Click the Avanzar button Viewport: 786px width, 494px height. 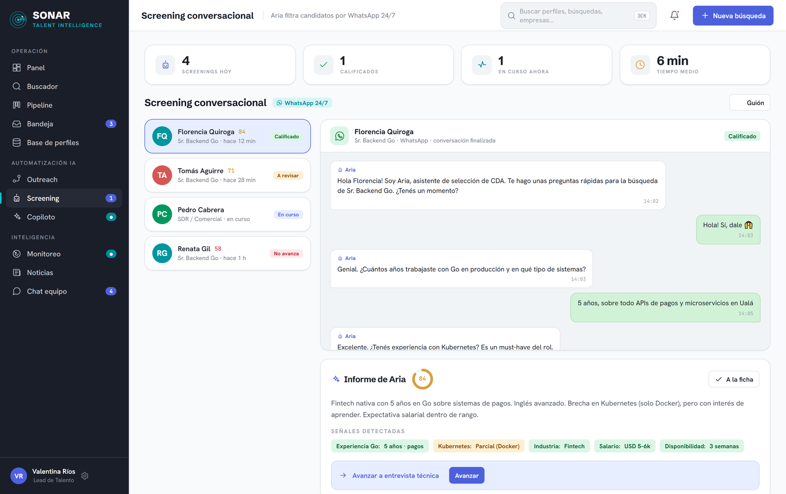tap(467, 475)
